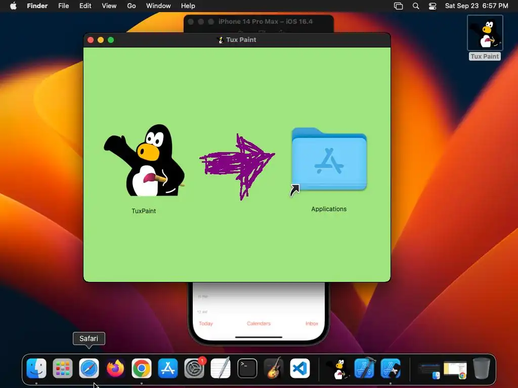Open Control Center in menu bar

(x=433, y=6)
